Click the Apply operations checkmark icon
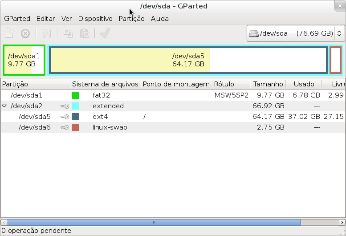This screenshot has width=346, height=236. pos(105,33)
